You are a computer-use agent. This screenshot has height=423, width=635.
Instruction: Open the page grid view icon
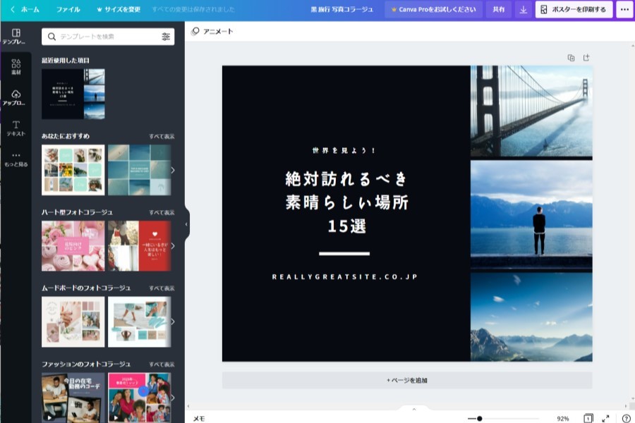click(x=588, y=418)
